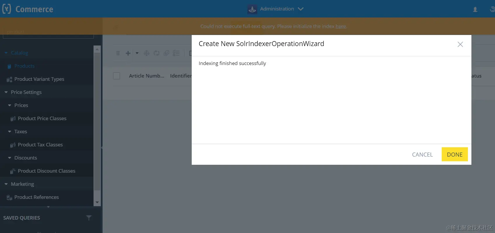
Task: Collapse the Discounts tree node
Action: 10,158
